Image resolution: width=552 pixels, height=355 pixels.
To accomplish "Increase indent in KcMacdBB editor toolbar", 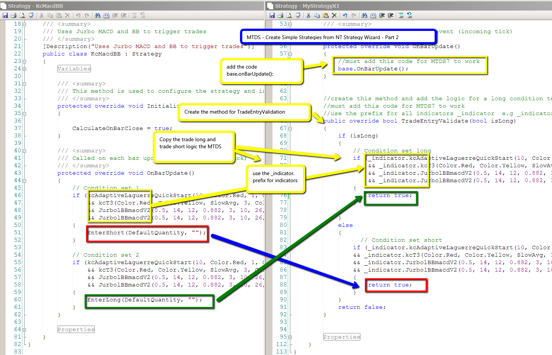I will pos(123,15).
